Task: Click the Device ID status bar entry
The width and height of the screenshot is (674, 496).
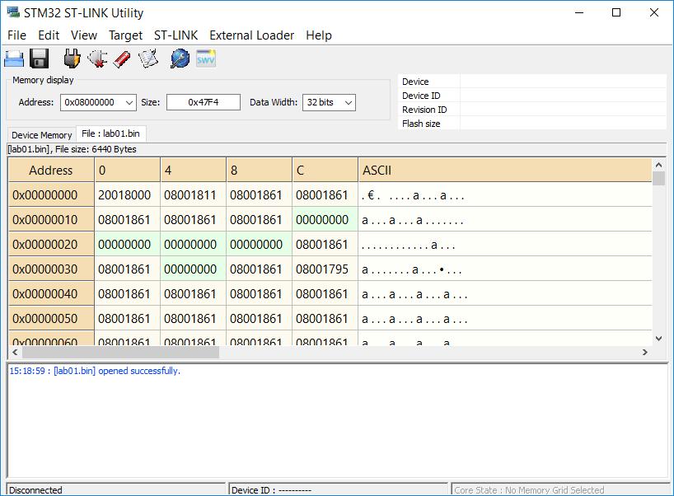Action: point(339,490)
